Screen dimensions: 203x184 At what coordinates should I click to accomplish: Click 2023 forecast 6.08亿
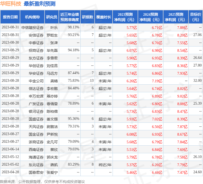[x=132, y=134]
